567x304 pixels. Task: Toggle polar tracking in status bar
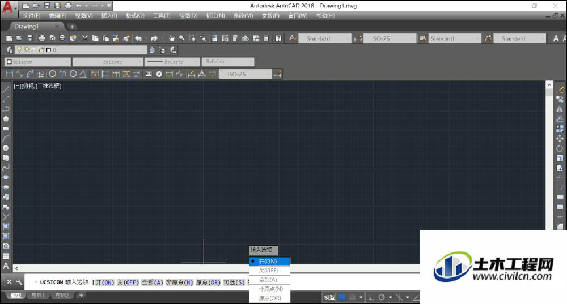[382, 297]
